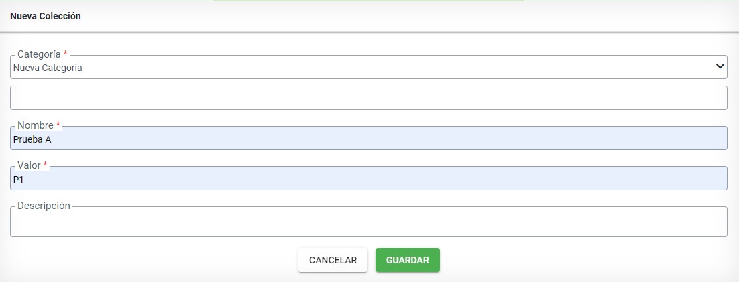Click the Categoría dropdown chevron arrow
The height and width of the screenshot is (282, 739).
(x=720, y=66)
